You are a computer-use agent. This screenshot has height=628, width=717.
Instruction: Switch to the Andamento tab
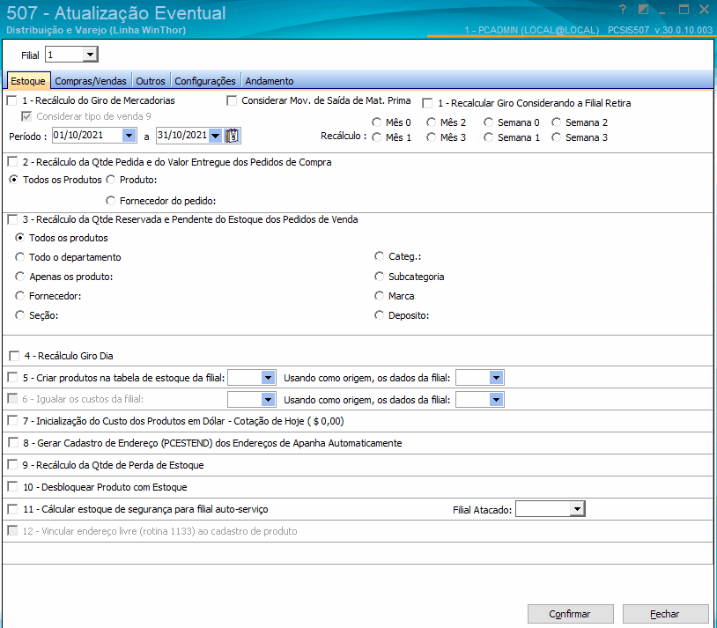(270, 81)
